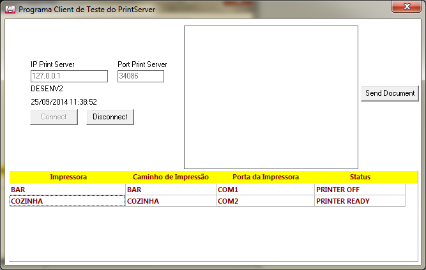The image size is (426, 270).
Task: Focus the Port Print Server field
Action: (141, 77)
